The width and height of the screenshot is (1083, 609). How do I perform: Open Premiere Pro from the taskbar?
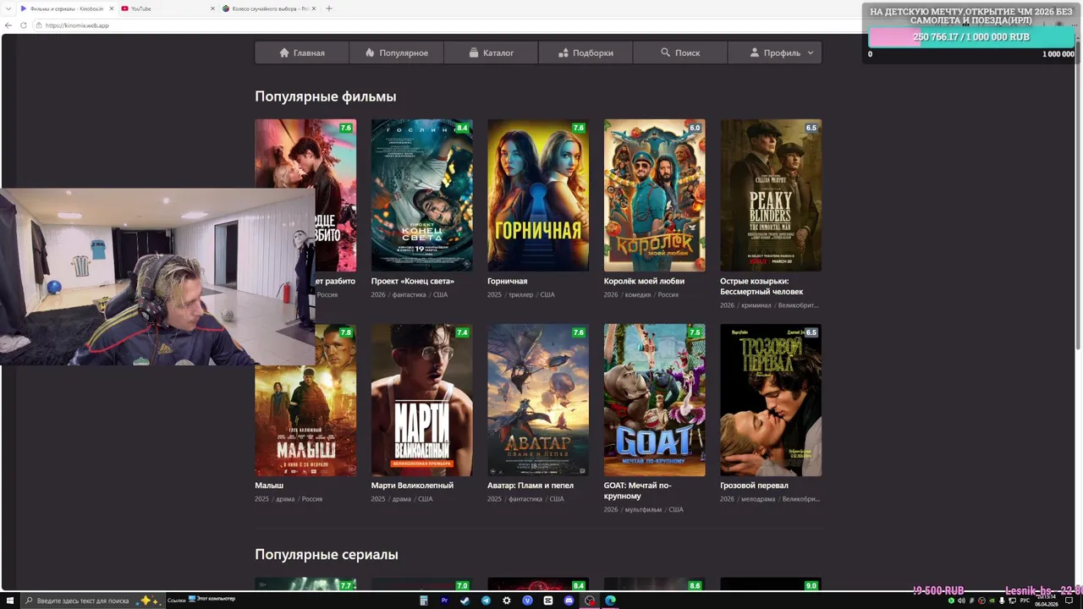[444, 601]
